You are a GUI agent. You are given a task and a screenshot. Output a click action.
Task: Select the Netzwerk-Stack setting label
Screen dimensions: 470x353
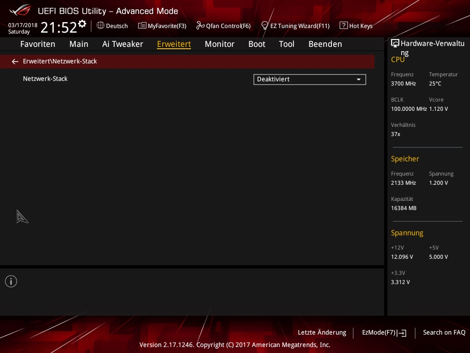pyautogui.click(x=45, y=79)
